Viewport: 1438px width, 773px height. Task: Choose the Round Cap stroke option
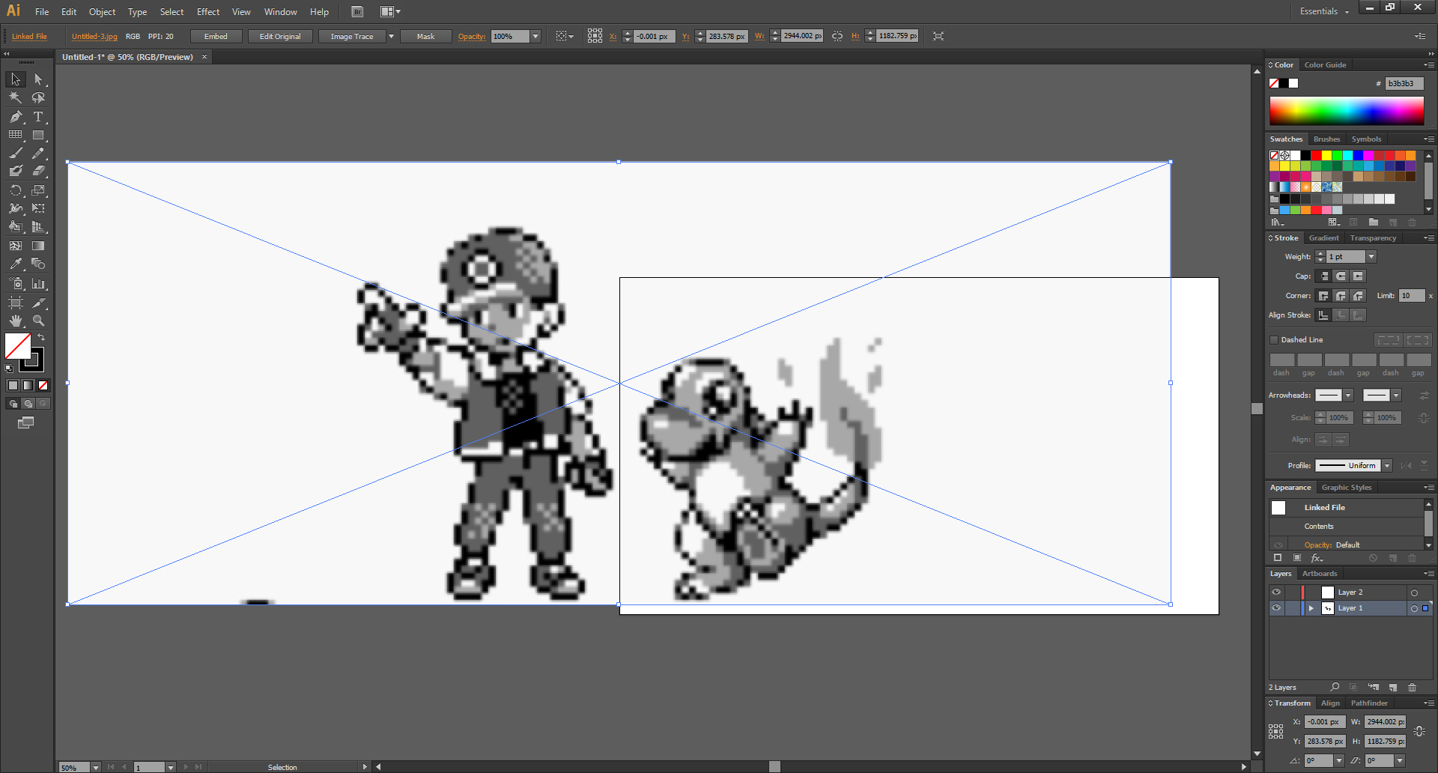pos(1341,276)
